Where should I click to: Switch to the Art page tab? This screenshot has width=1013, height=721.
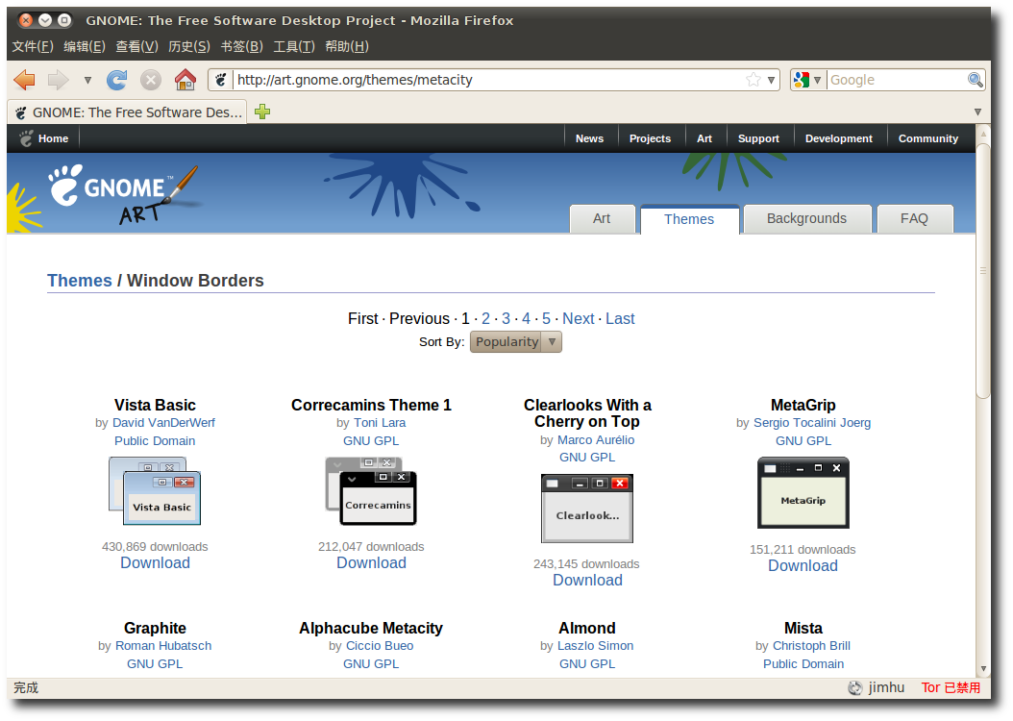click(602, 219)
